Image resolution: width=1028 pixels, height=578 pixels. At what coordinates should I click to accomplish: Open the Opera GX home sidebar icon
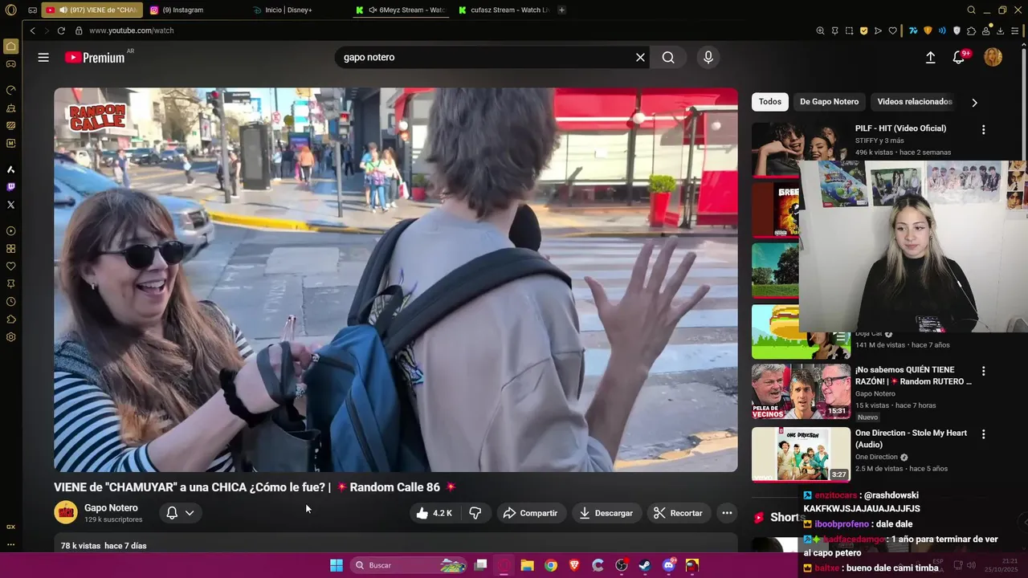[10, 47]
